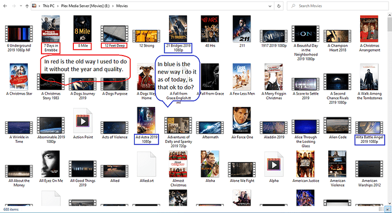
Task: Select the A Few Less Men poster
Action: (x=242, y=76)
